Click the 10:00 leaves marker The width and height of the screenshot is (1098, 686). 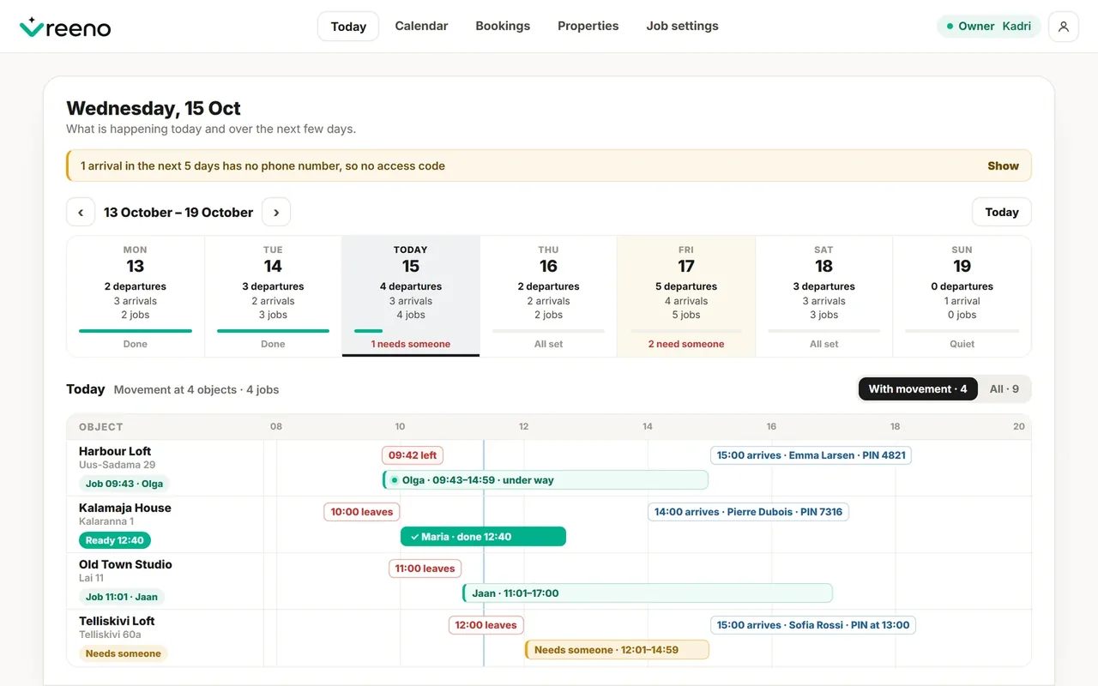(x=362, y=512)
